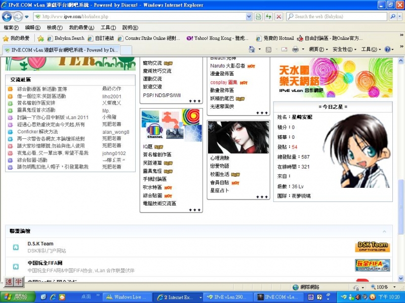Click the scrollbar down arrow

pos(400,279)
